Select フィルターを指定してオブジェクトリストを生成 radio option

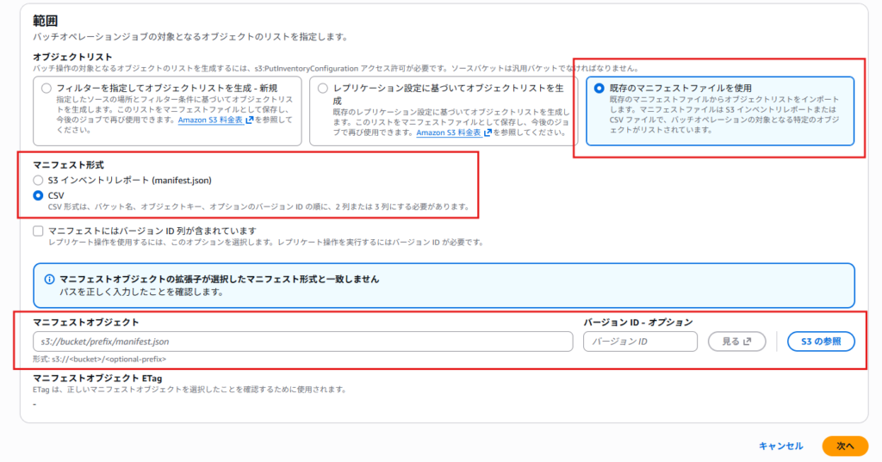47,89
